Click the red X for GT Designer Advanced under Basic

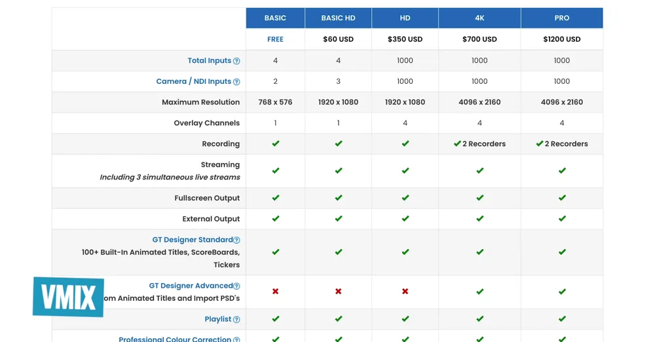[275, 292]
